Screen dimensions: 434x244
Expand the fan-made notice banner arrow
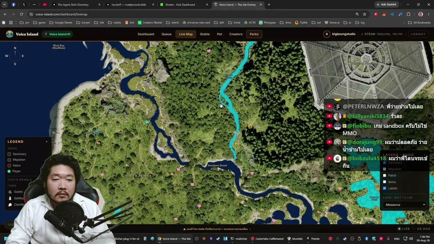coord(250,229)
